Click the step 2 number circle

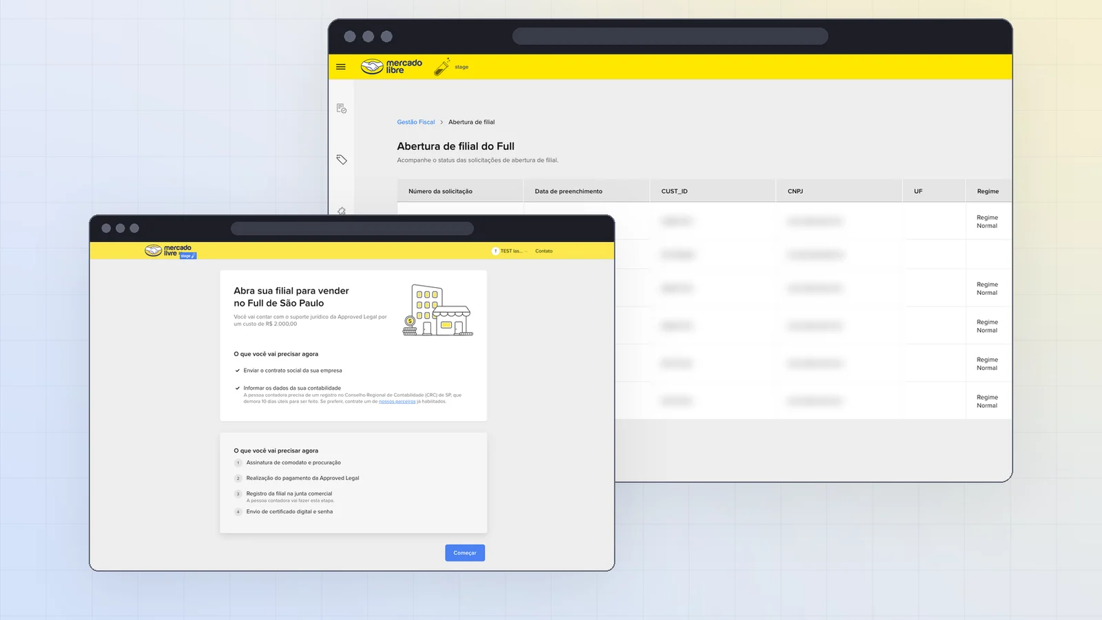(238, 478)
